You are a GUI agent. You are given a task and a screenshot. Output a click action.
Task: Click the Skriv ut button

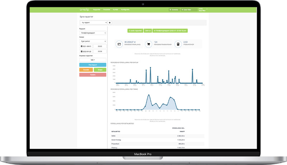click(x=148, y=31)
